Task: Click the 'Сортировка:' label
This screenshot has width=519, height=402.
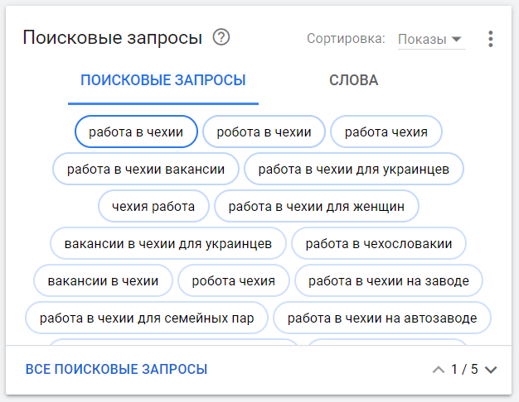Action: pyautogui.click(x=346, y=39)
